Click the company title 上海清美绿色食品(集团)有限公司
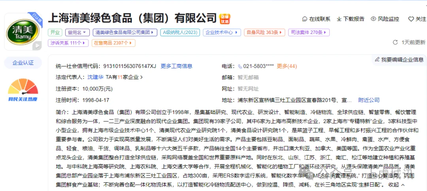 tap(132, 18)
